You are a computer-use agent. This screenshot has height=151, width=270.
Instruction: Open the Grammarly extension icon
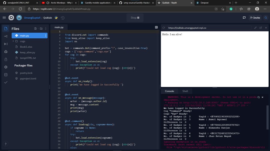(x=231, y=9)
